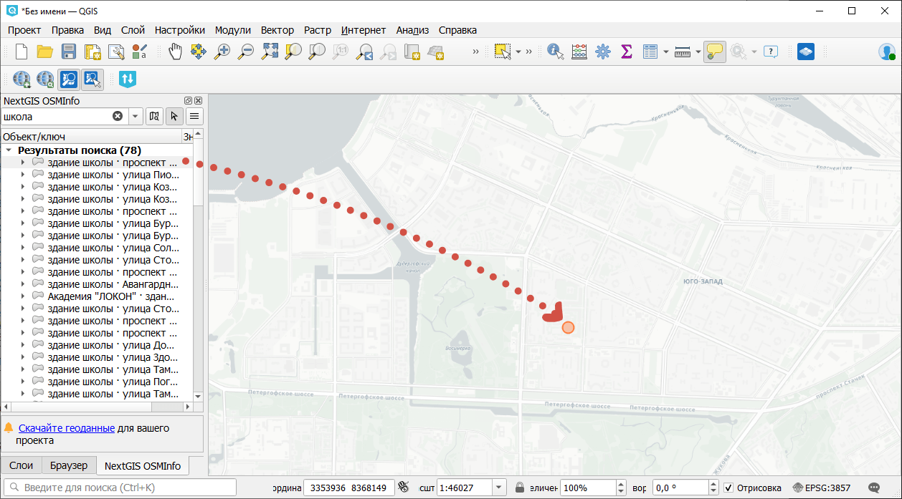Screen dimensions: 902x499
Task: Click the Save Project floppy icon
Action: click(x=69, y=52)
